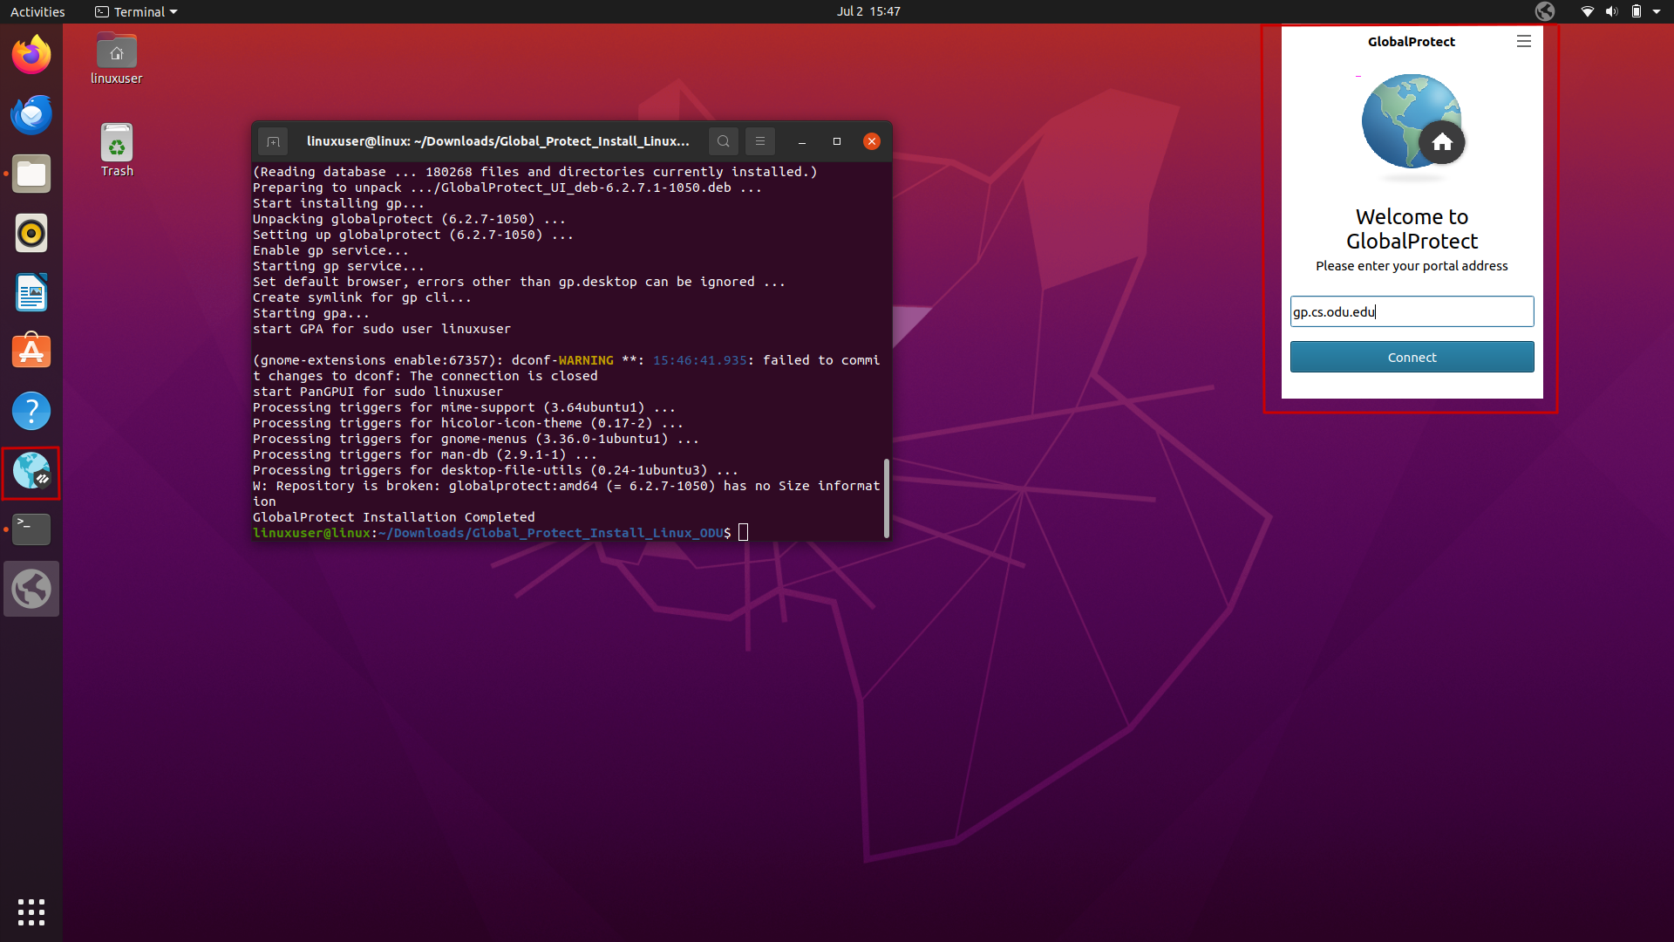Open the Files manager in the dock
The width and height of the screenshot is (1674, 942).
[x=31, y=174]
